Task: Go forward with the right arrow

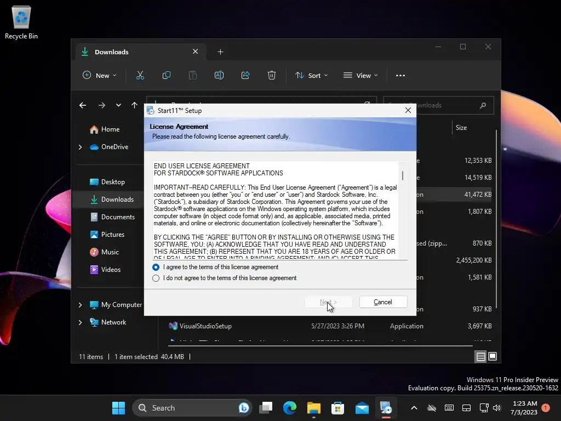Action: click(x=101, y=105)
